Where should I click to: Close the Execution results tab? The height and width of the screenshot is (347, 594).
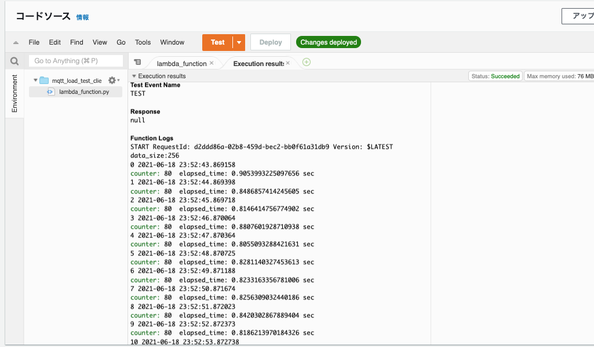click(288, 61)
